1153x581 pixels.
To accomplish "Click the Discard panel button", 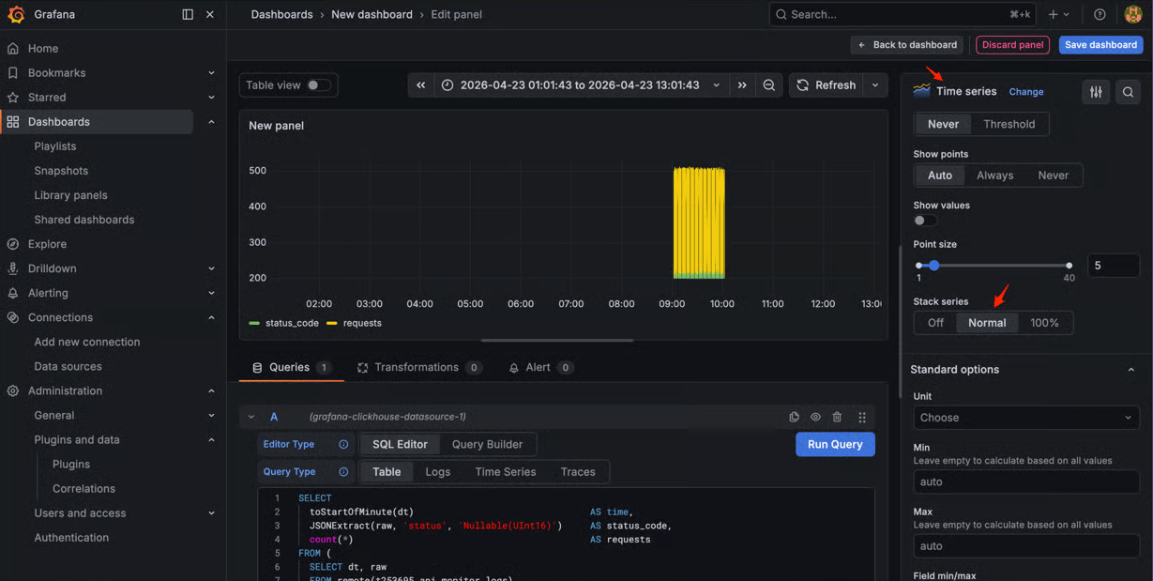I will tap(1012, 44).
